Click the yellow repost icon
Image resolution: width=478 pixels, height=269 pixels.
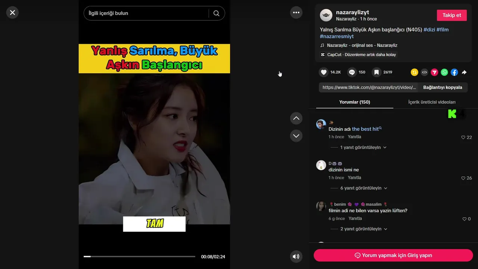tap(415, 72)
